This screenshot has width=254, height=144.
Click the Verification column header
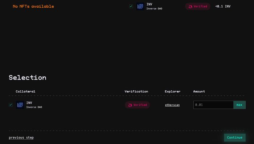point(136,91)
